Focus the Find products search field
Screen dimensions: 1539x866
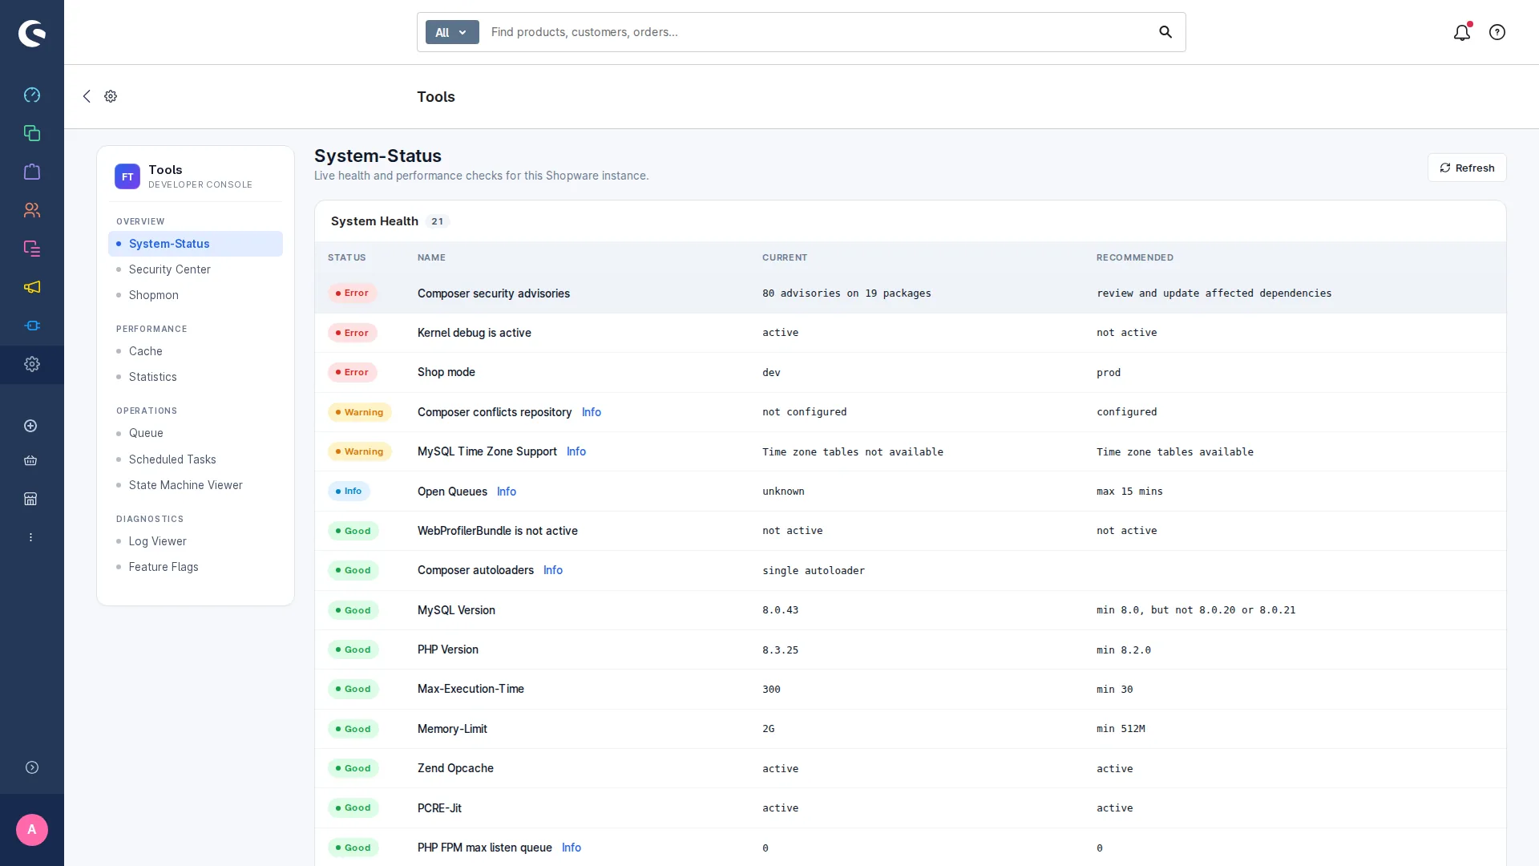[x=818, y=32]
